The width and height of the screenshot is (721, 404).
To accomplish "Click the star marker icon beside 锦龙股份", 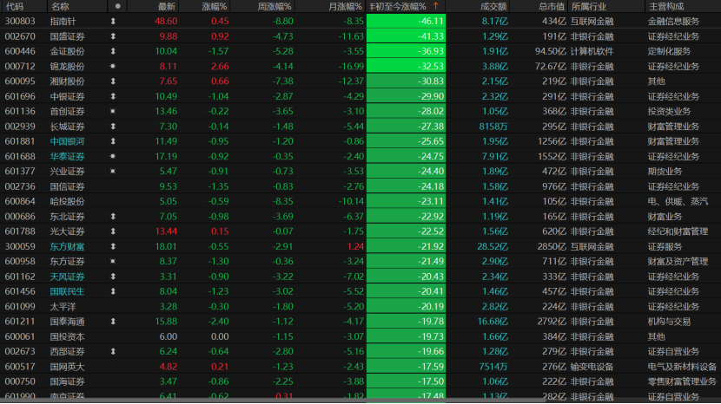I will pos(113,66).
